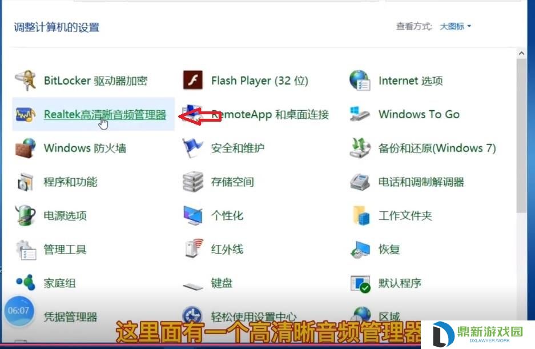This screenshot has height=349, width=535.
Task: Click the vertical scrollbar thumb
Action: coord(521,135)
